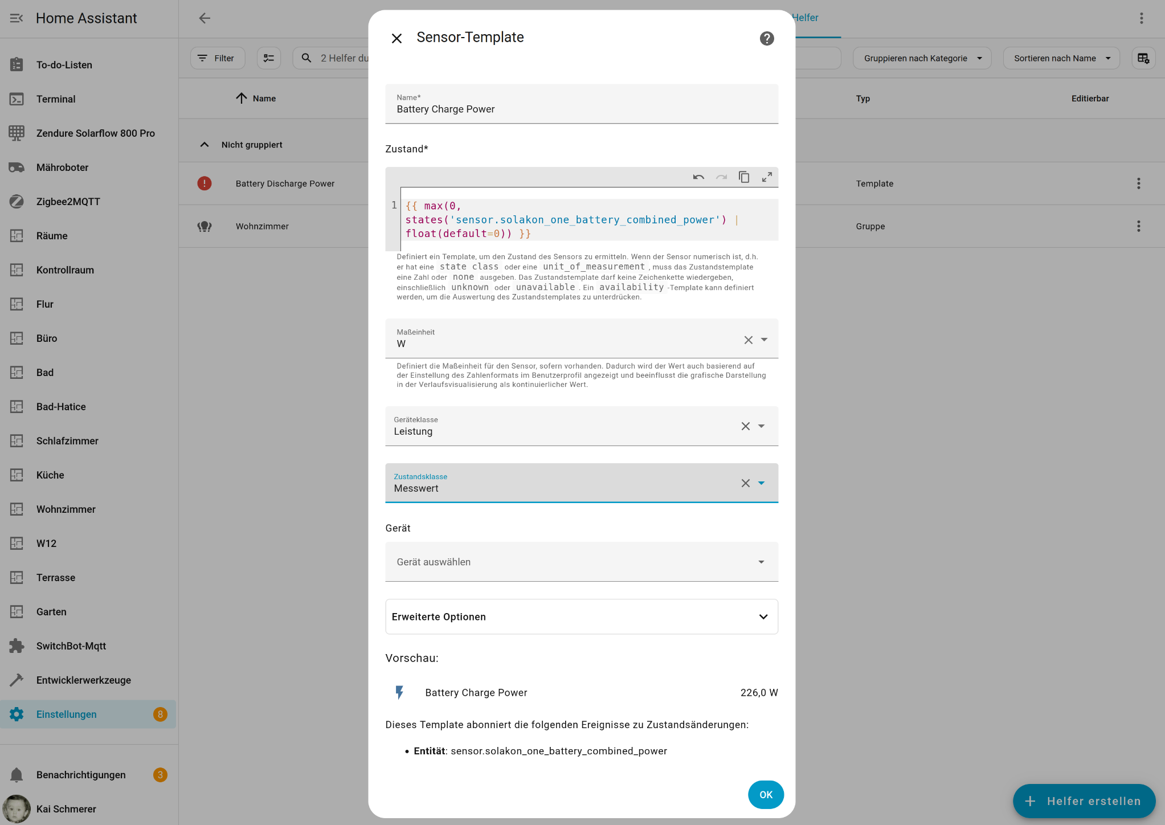Click the help icon in Sensor-Template dialog
Image resolution: width=1165 pixels, height=825 pixels.
(767, 38)
